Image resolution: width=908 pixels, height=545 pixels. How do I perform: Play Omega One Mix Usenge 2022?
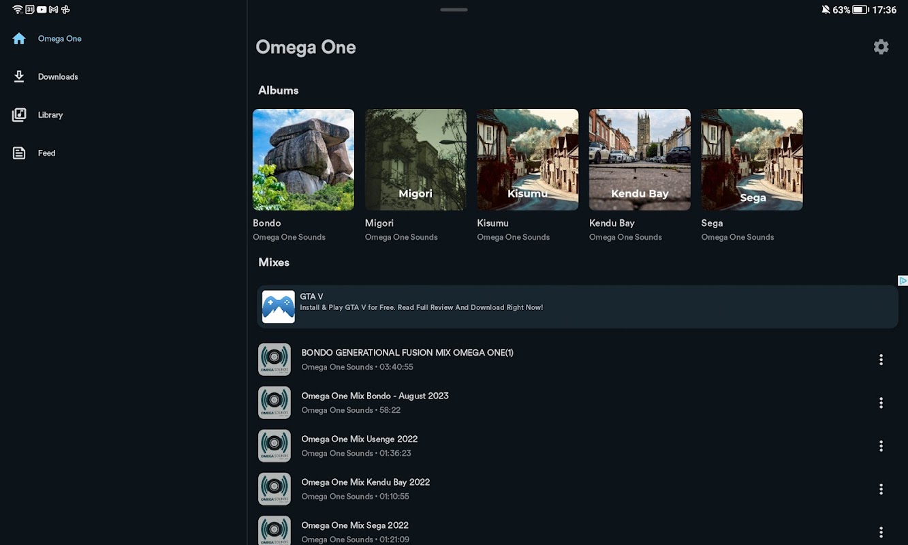(x=360, y=439)
